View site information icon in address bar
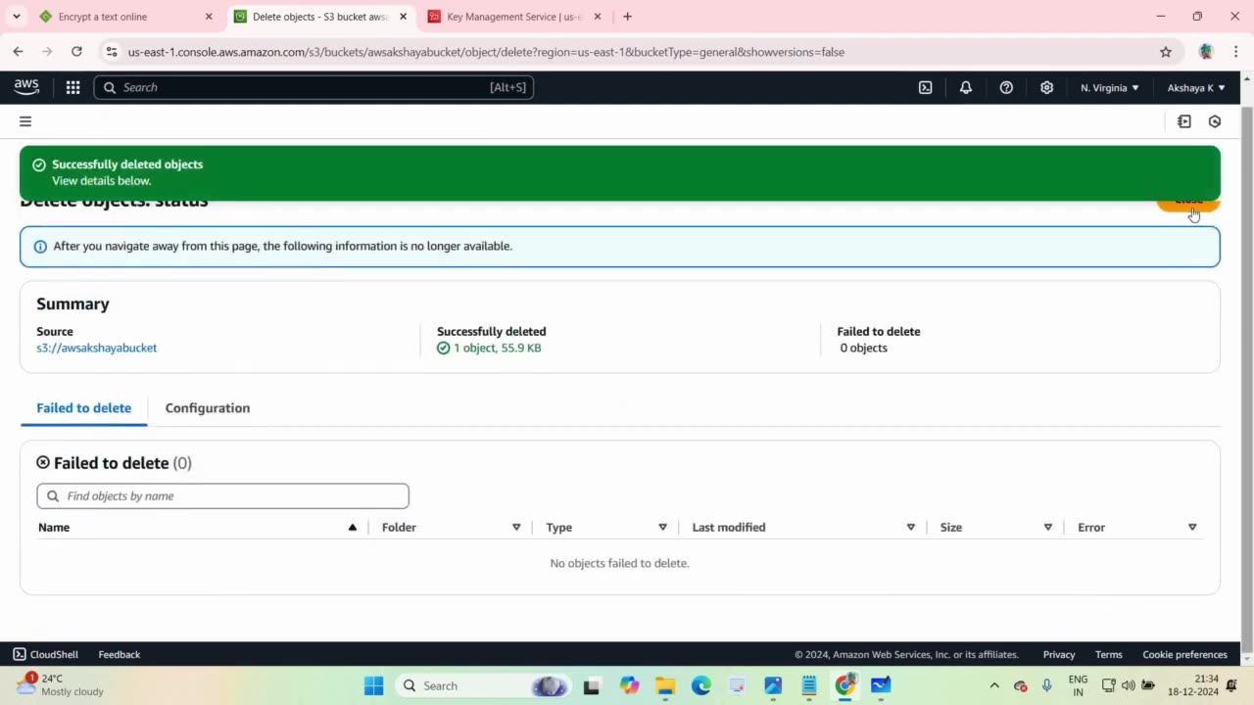 111,52
